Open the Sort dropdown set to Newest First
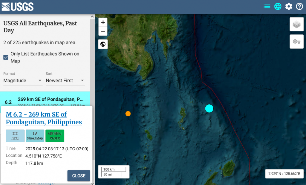Image resolution: width=306 pixels, height=185 pixels. point(65,81)
